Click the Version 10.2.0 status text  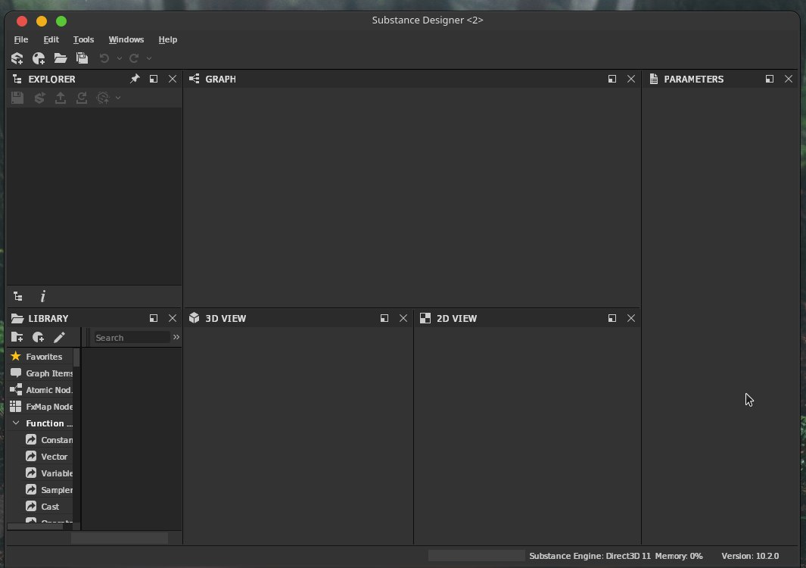[x=750, y=556]
